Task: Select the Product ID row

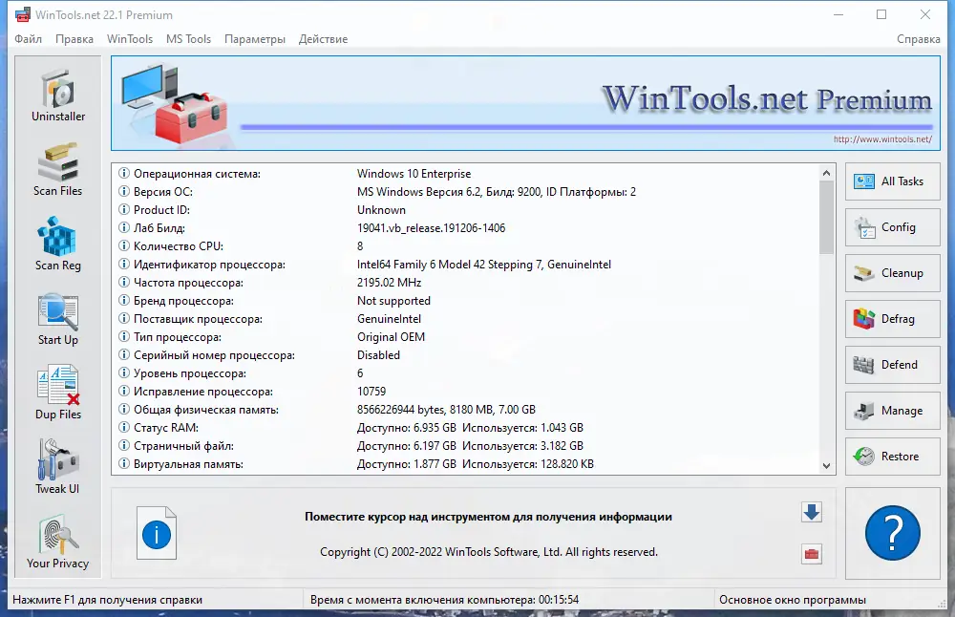Action: (466, 210)
